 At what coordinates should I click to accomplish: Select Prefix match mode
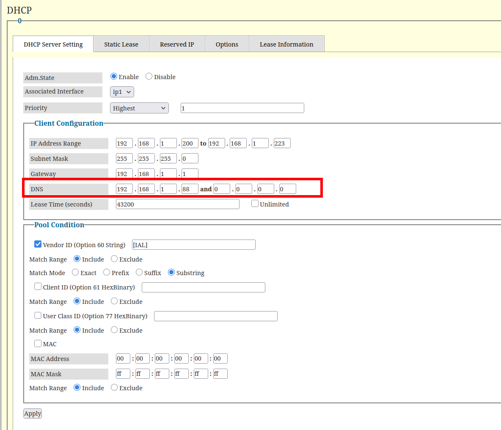click(x=107, y=273)
